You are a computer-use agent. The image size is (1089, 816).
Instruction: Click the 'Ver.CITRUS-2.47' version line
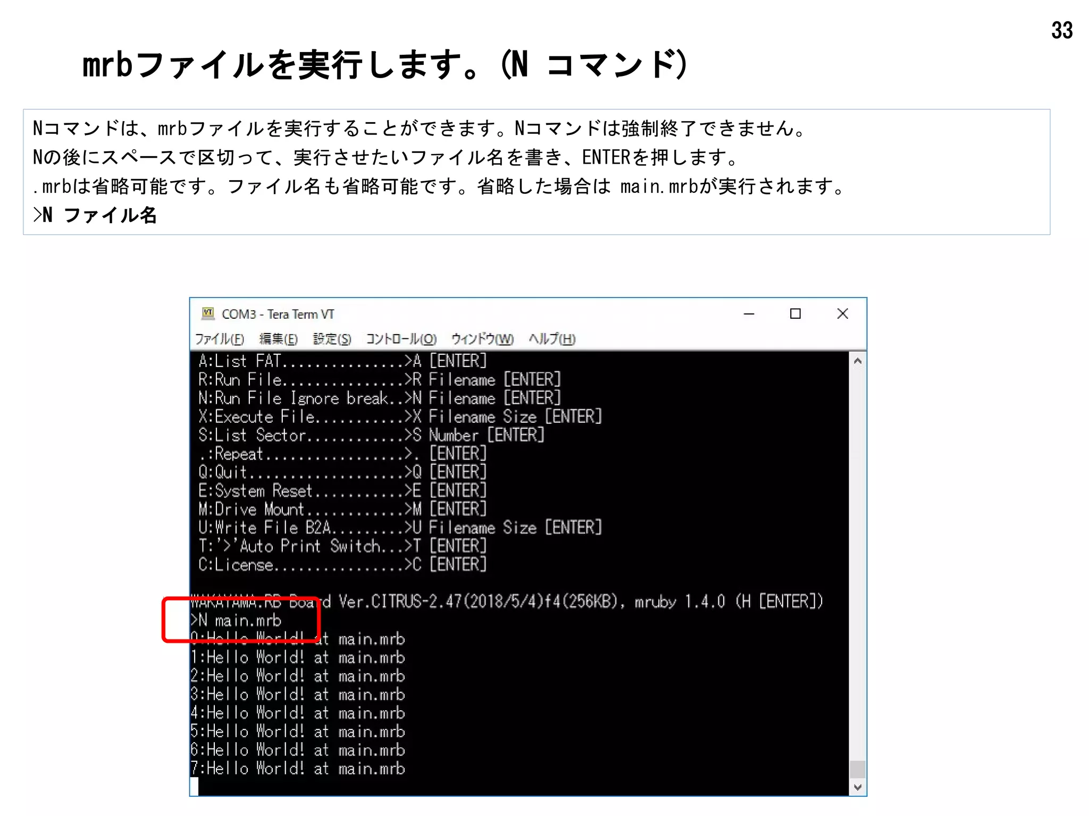pyautogui.click(x=507, y=602)
